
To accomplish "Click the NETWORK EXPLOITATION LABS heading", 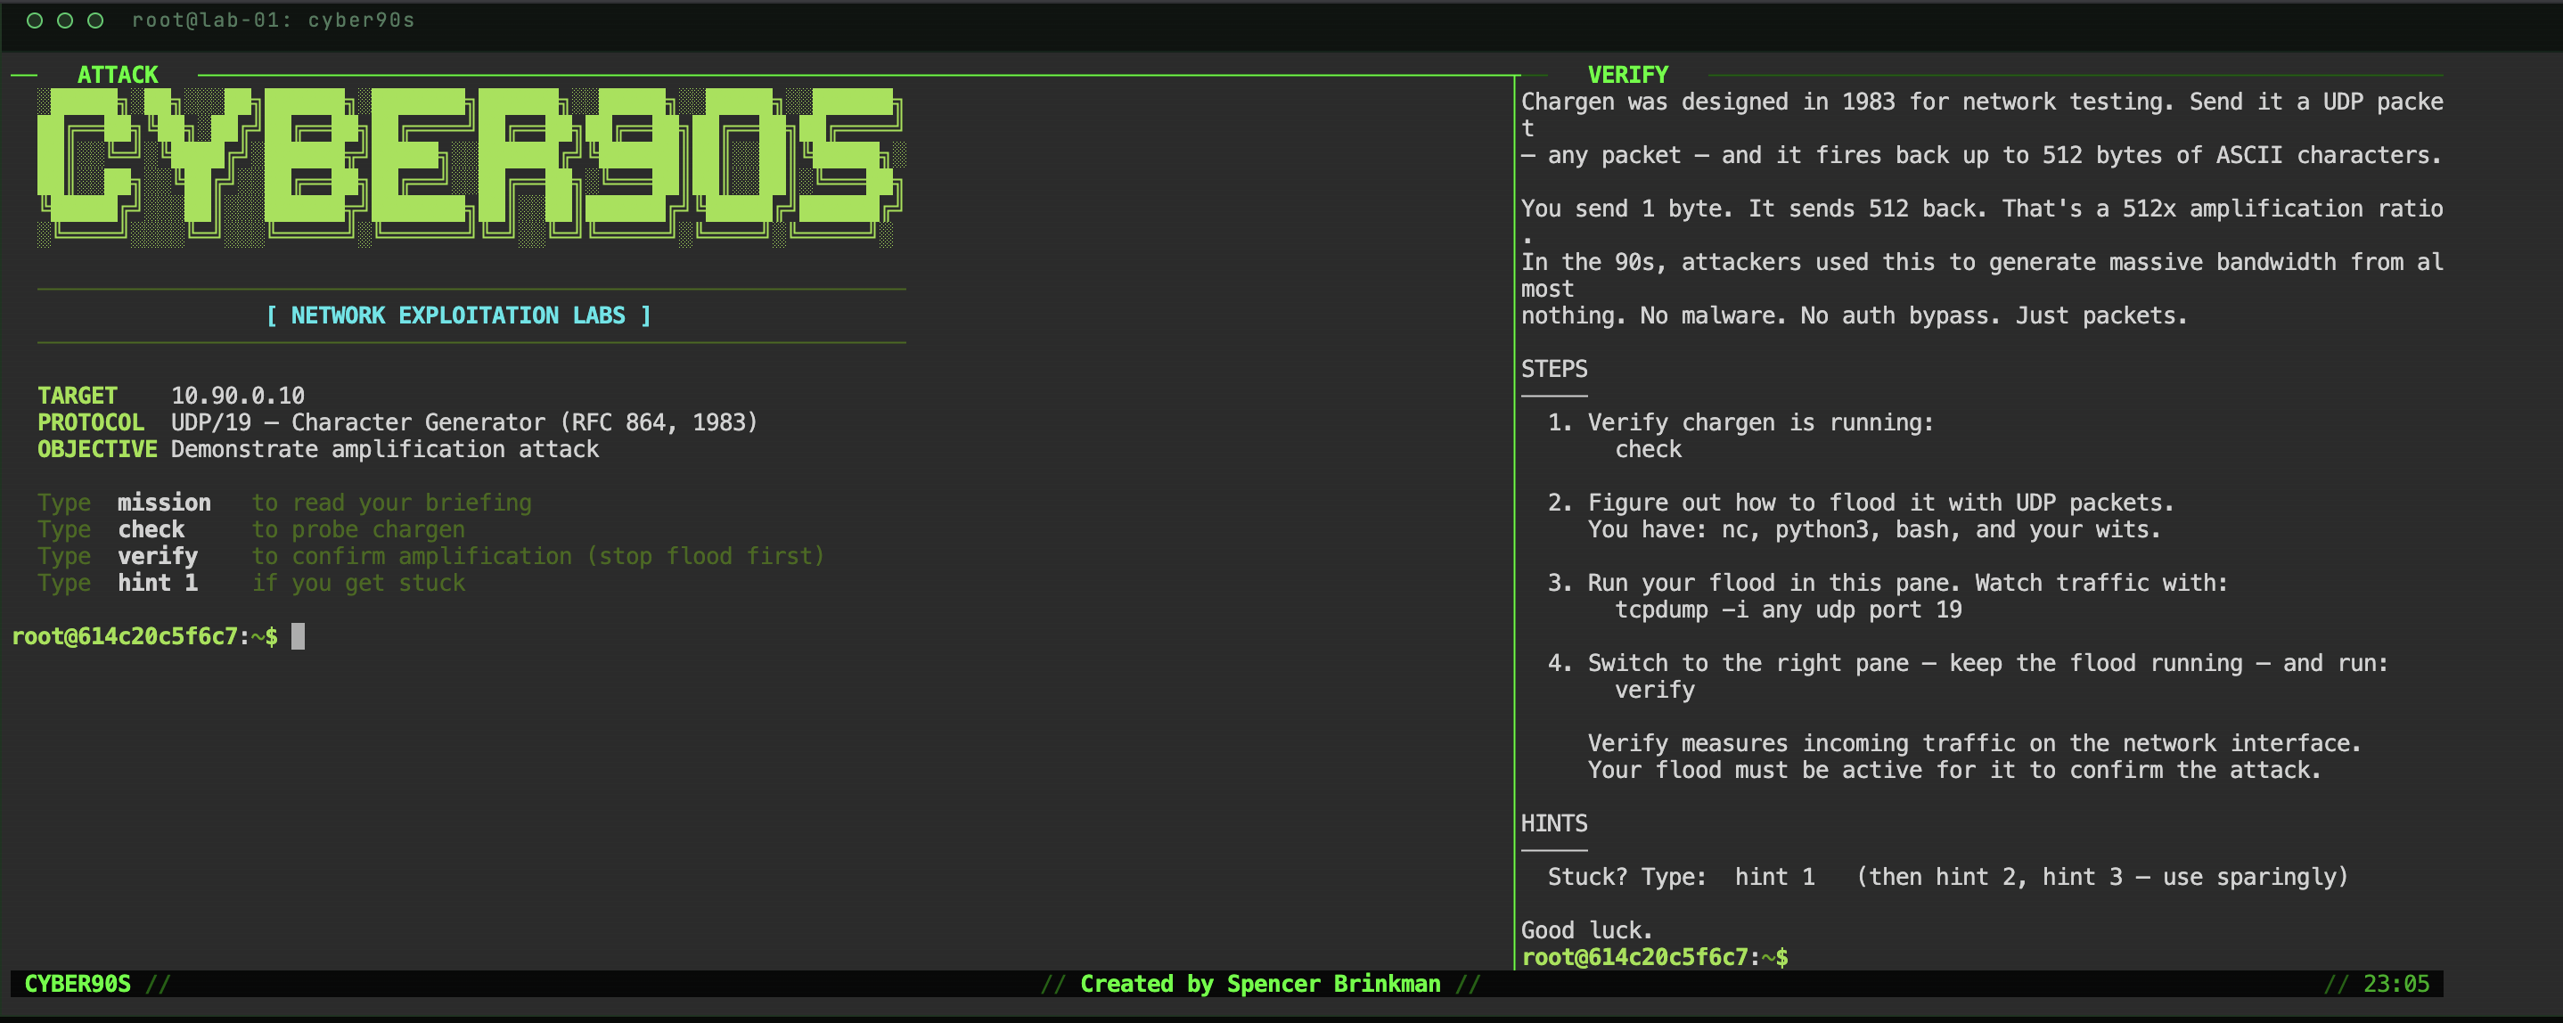I will (x=459, y=315).
